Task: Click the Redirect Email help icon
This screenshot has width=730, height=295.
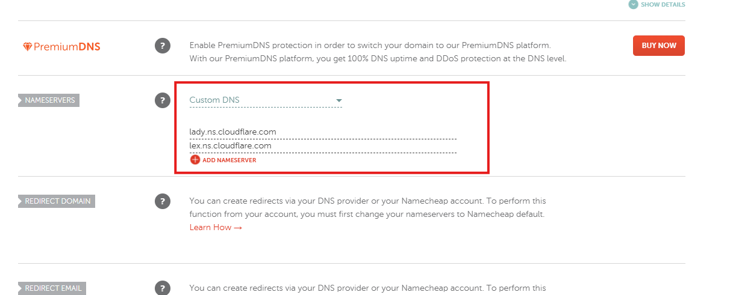Action: [163, 288]
